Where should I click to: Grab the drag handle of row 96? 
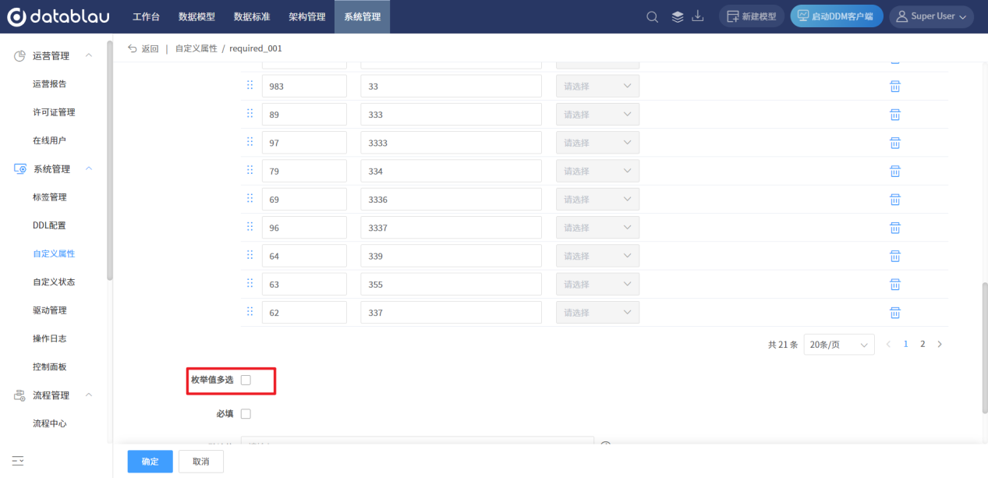pyautogui.click(x=250, y=227)
